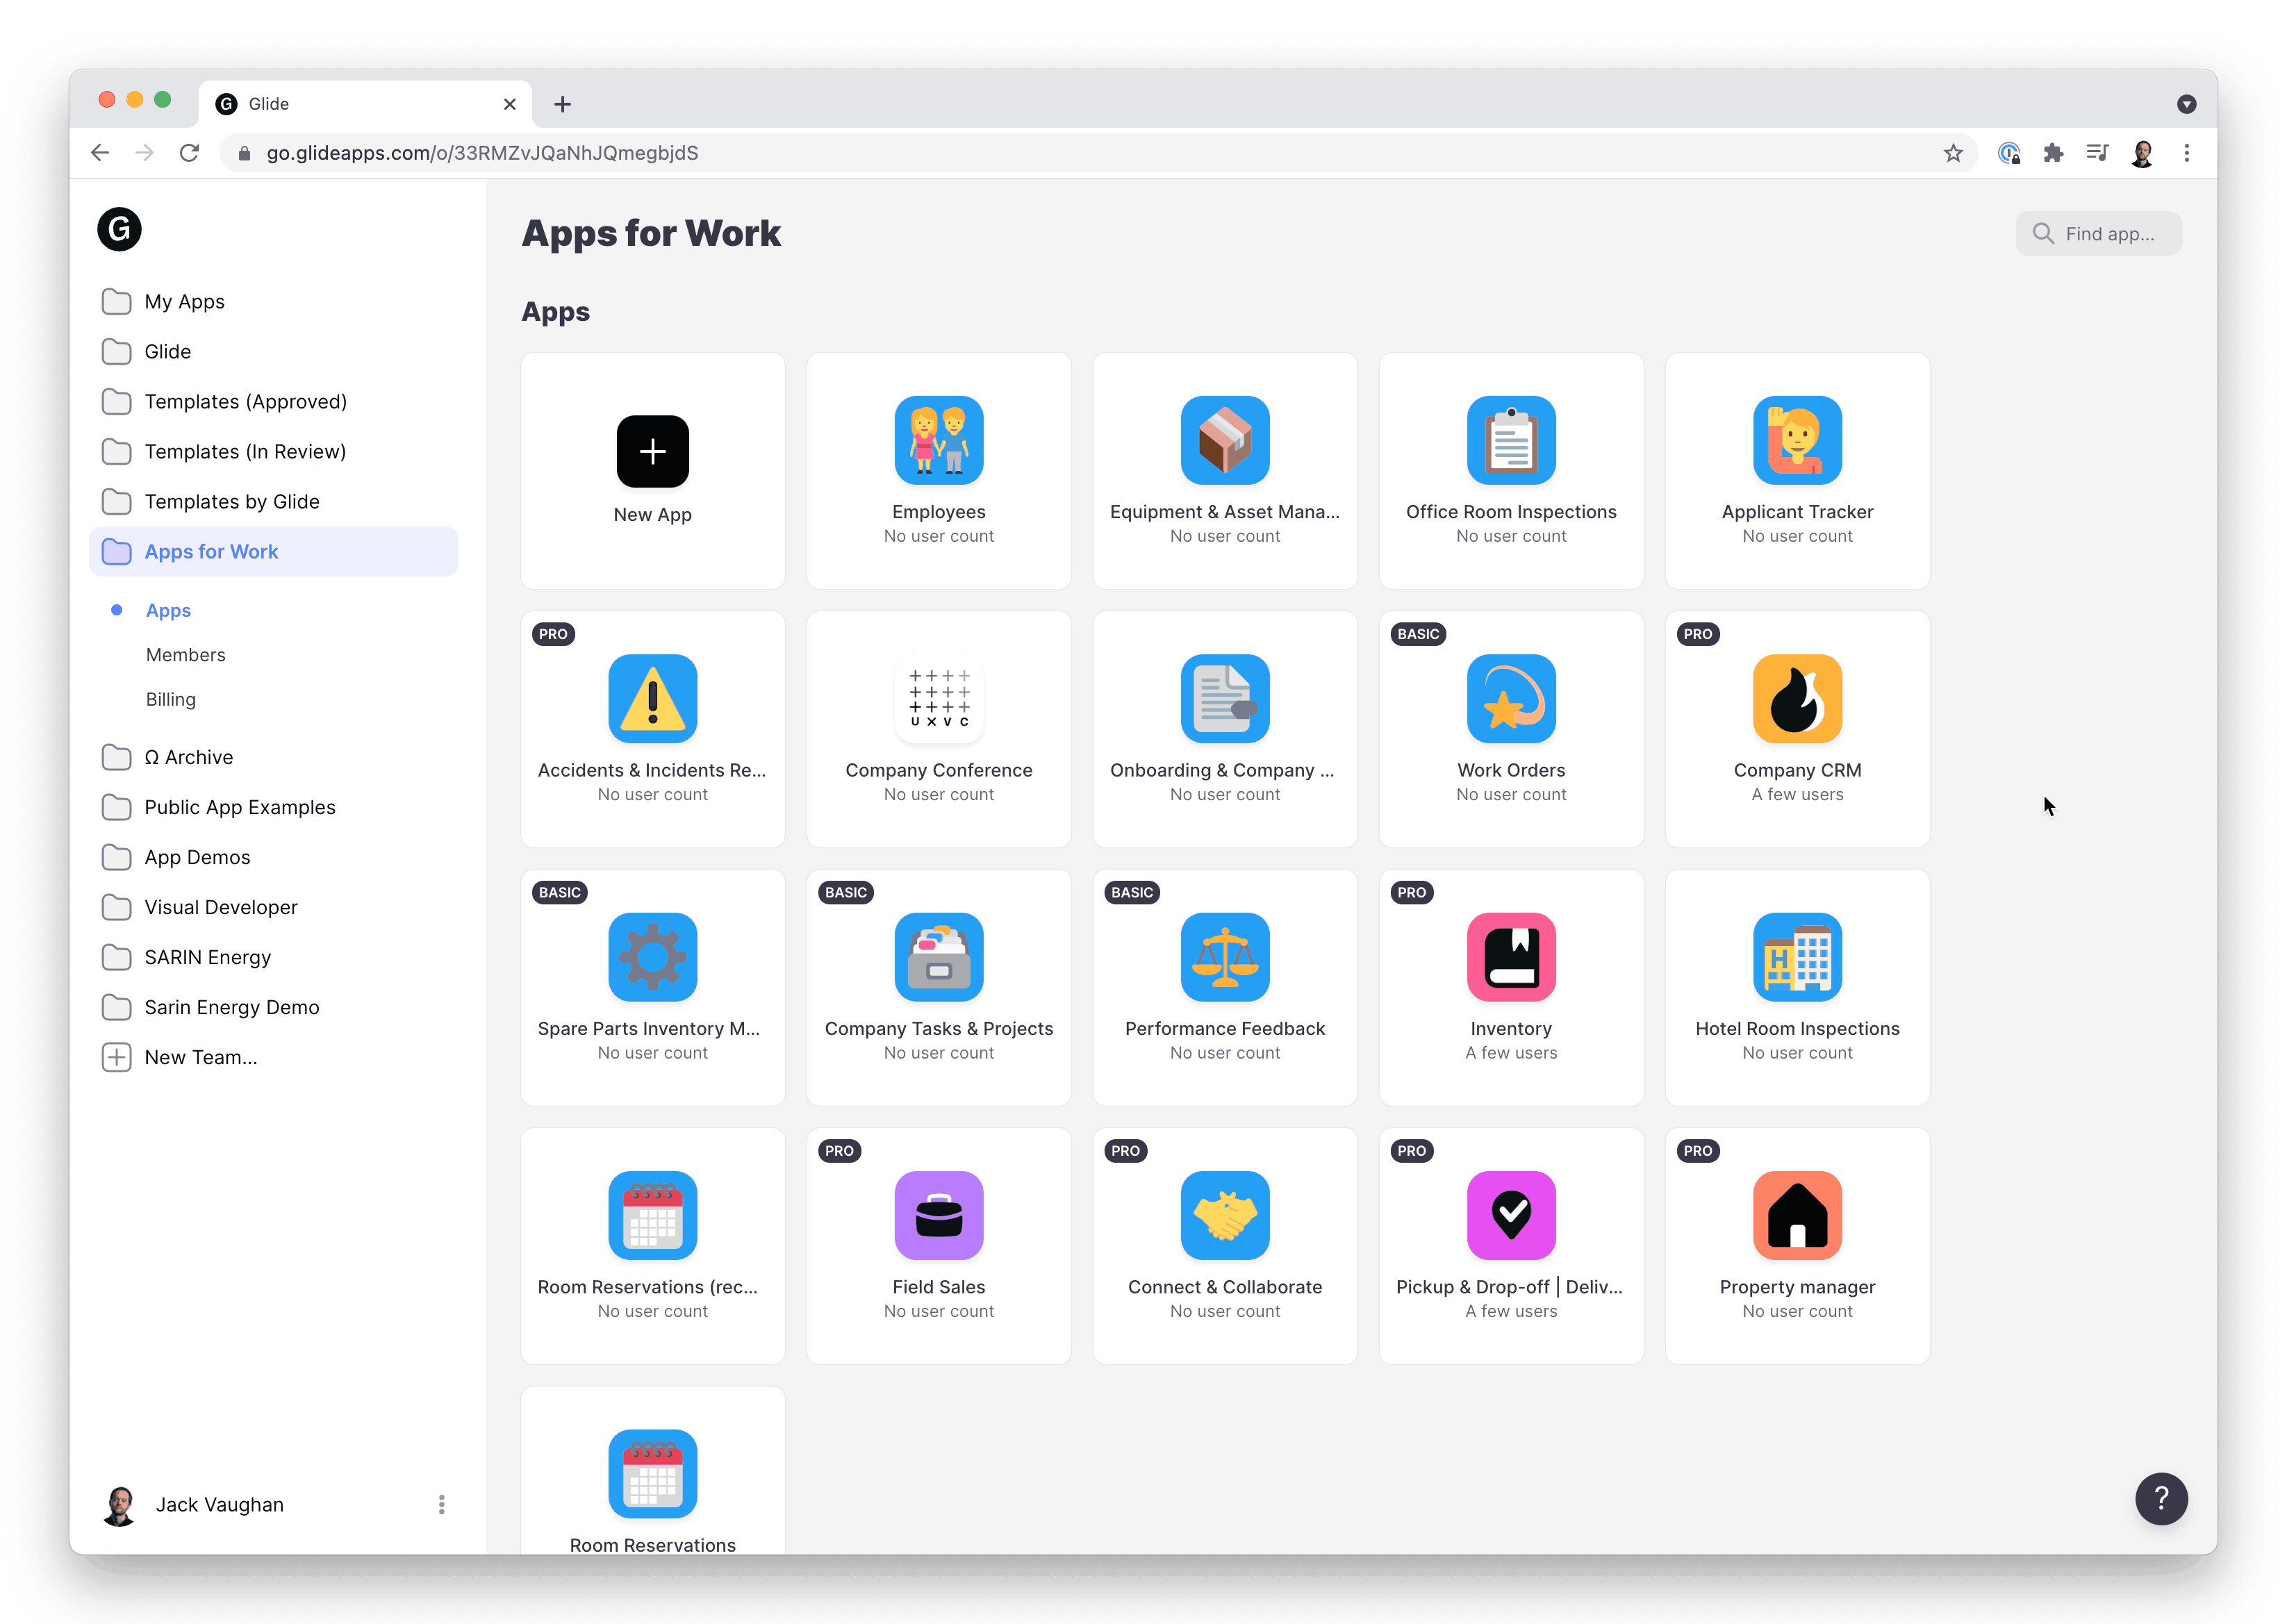
Task: Open the Field Sales app
Action: coord(938,1244)
